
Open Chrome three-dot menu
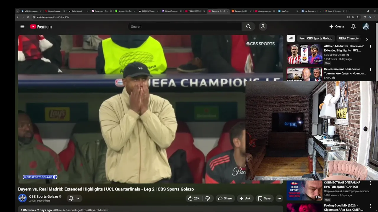point(374,17)
